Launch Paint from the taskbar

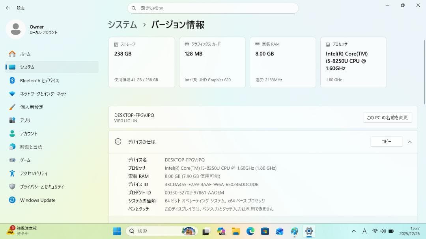[294, 231]
